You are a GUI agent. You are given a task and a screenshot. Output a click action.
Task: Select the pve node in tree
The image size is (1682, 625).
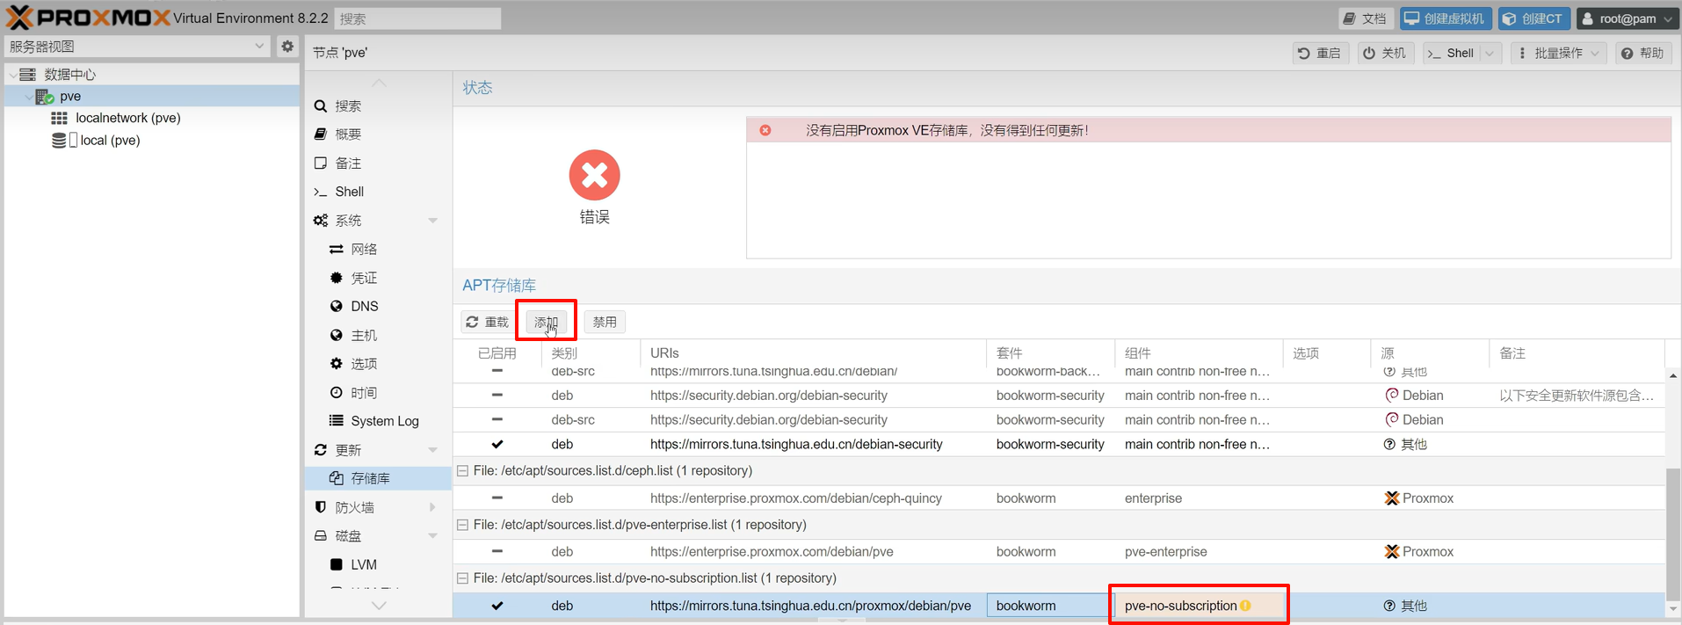(70, 97)
